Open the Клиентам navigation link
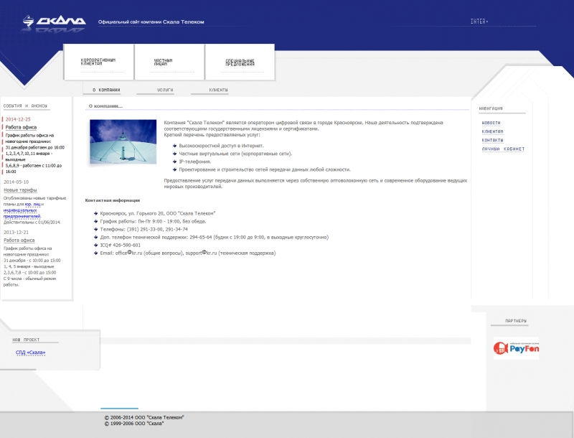This screenshot has height=438, width=574. click(492, 132)
